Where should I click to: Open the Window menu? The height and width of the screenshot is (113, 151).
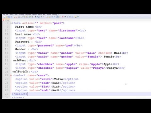tap(55, 15)
